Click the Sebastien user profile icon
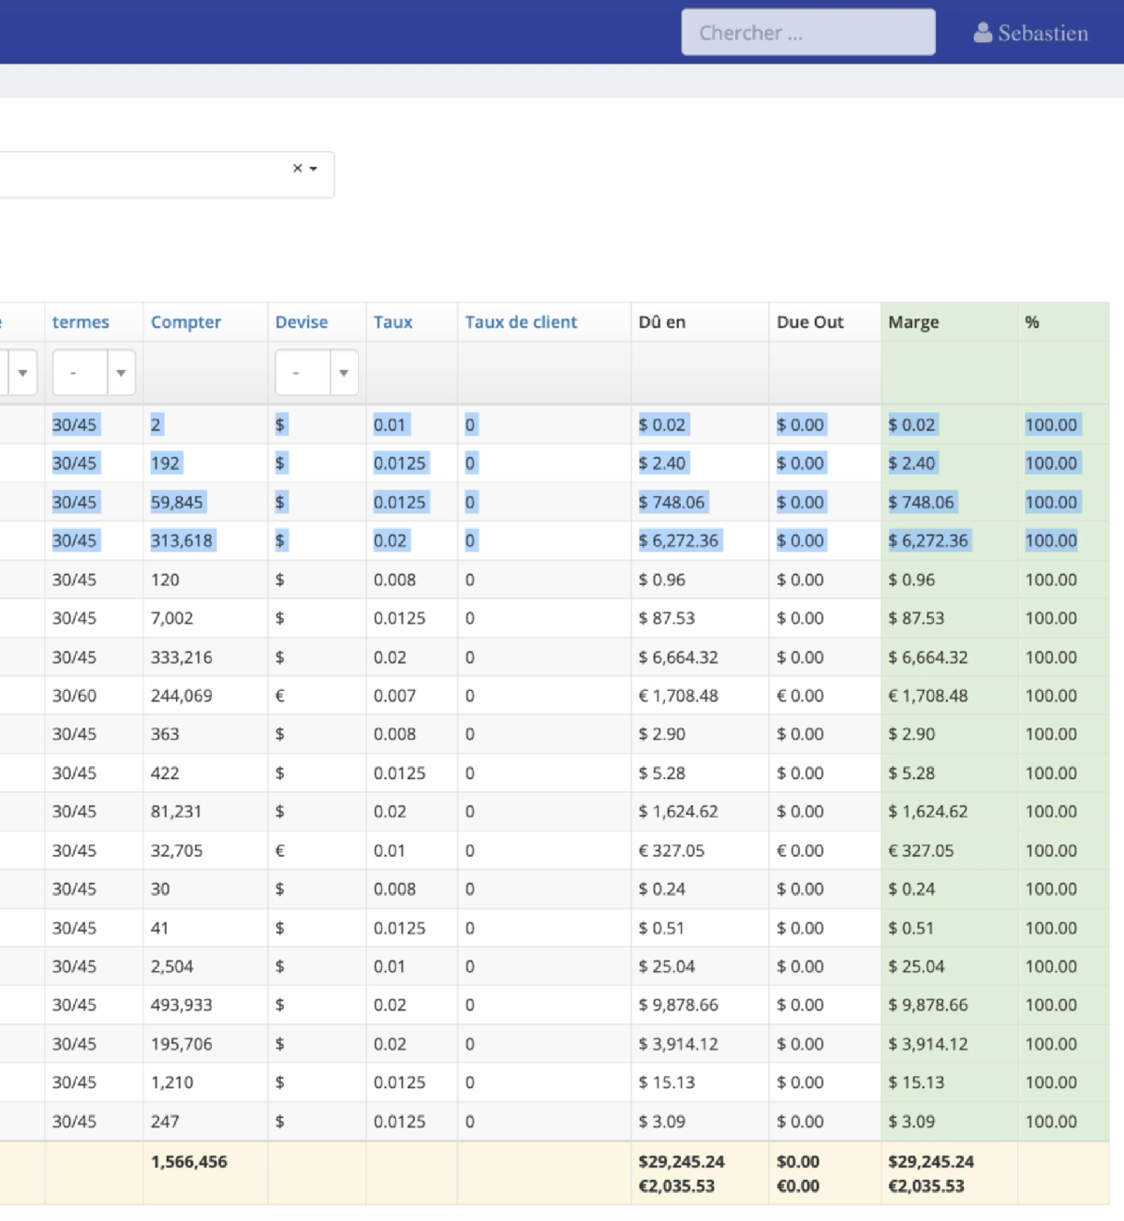This screenshot has height=1221, width=1124. click(983, 33)
